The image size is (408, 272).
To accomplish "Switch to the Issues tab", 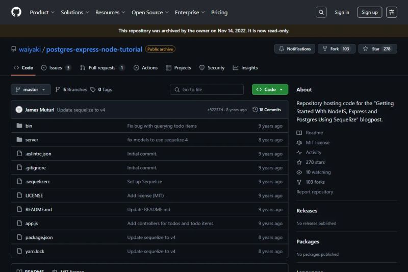I will (56, 68).
